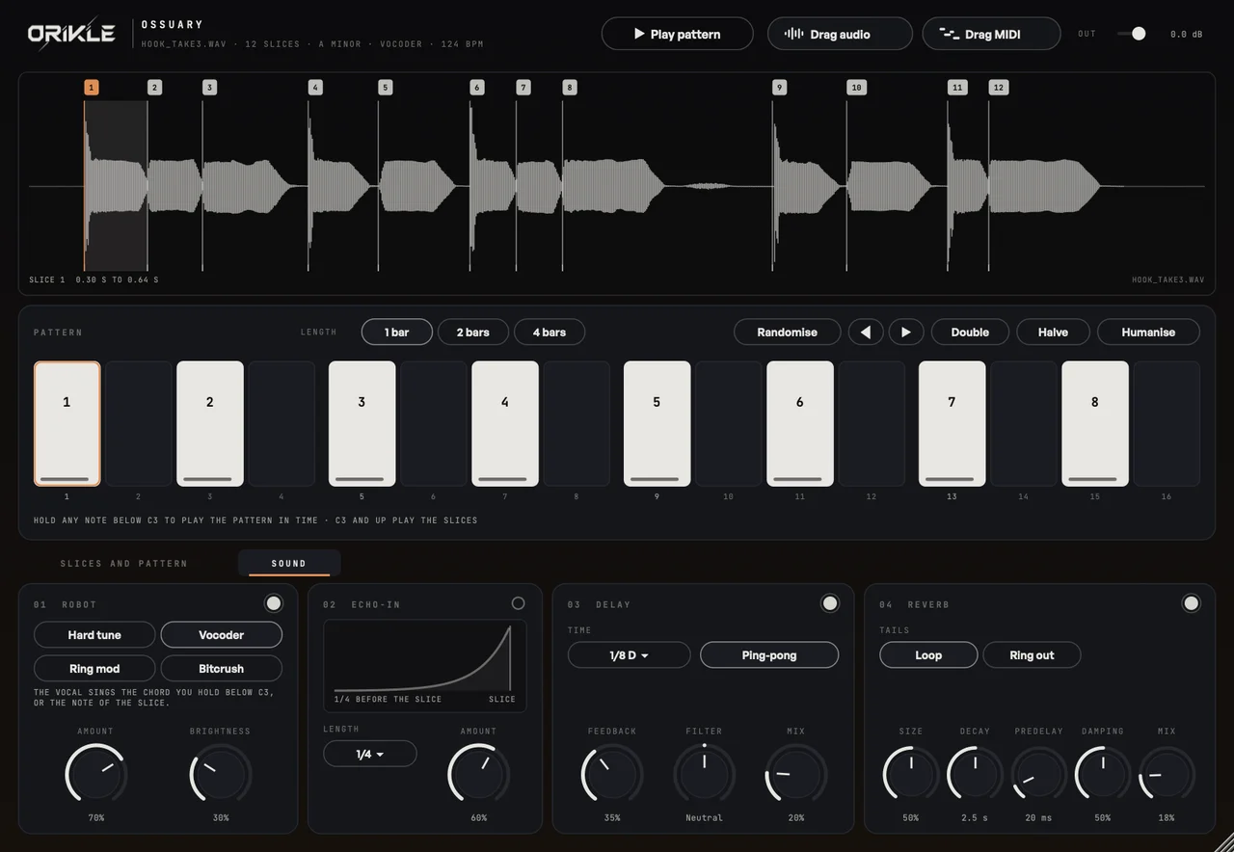The image size is (1234, 852).
Task: Toggle pattern step 7 holding slice 4
Action: [505, 424]
